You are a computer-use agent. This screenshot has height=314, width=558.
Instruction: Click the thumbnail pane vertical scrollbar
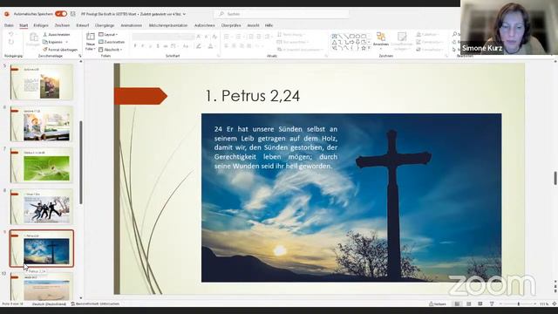81,162
